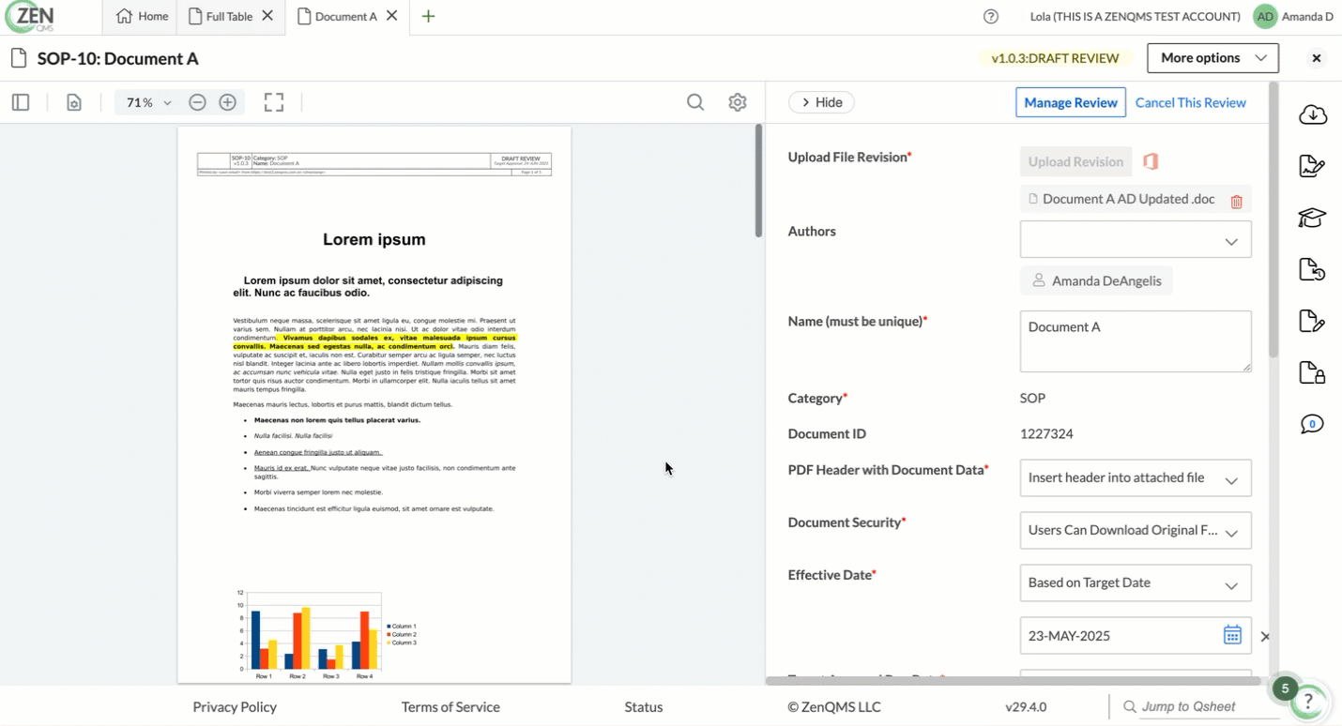Open the help widget with badge 5
The height and width of the screenshot is (726, 1342).
point(1309,702)
